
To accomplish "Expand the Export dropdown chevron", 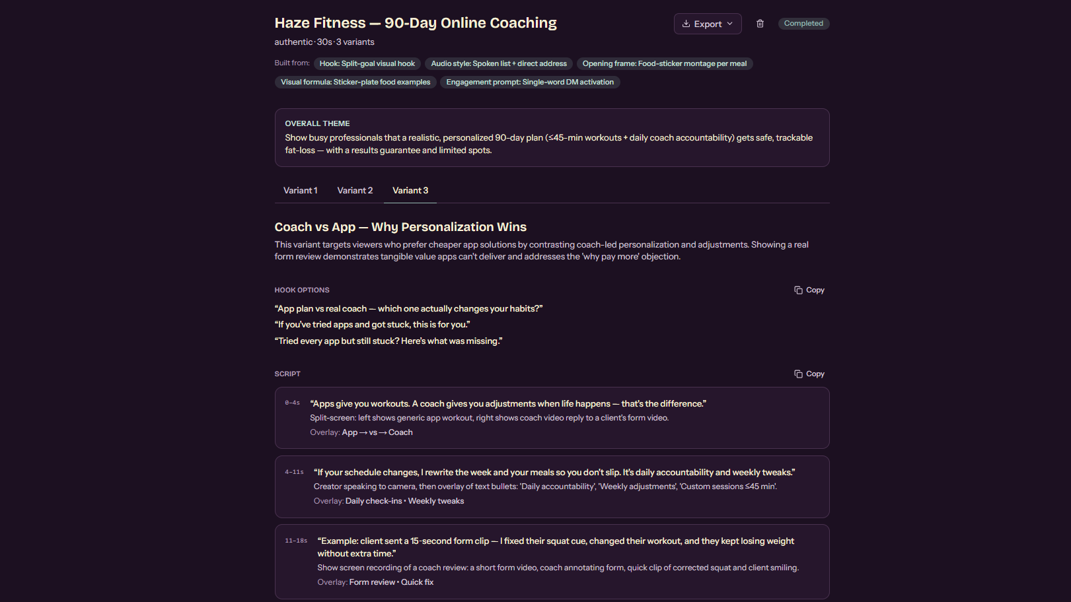I will (x=730, y=24).
